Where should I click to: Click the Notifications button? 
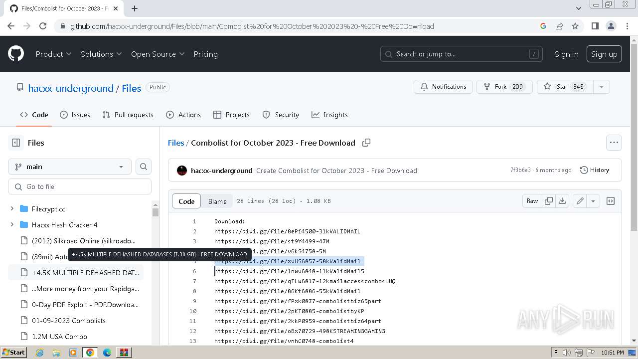click(x=443, y=87)
